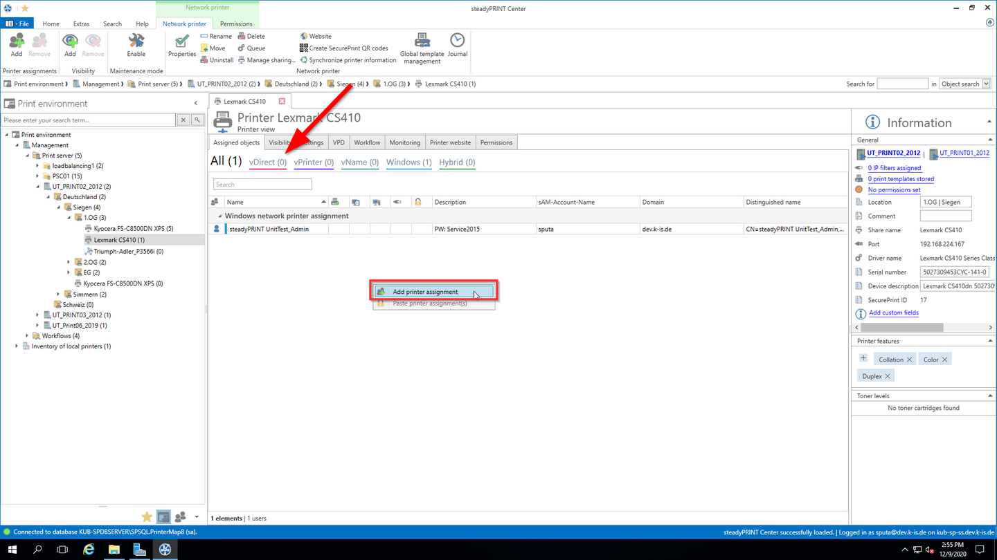Filter by vPrinter (0) assignments

[x=314, y=162]
